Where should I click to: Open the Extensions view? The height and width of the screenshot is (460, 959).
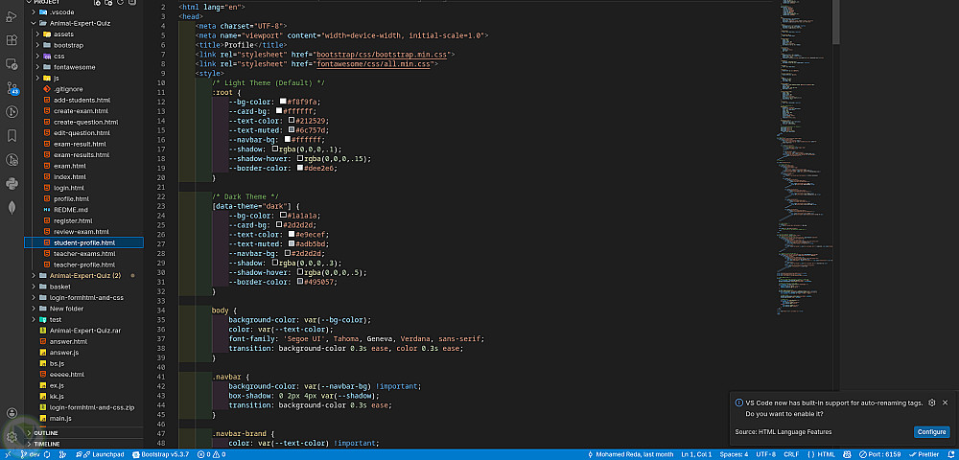(x=11, y=40)
